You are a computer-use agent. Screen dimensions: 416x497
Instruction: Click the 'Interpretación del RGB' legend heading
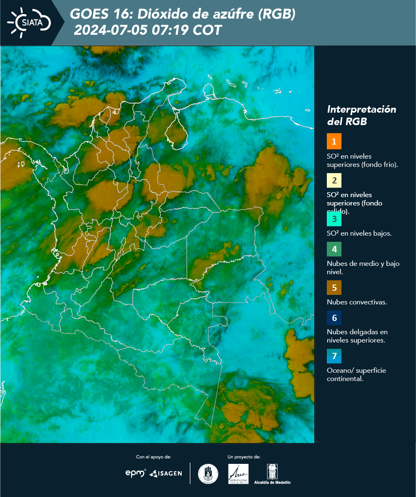pos(362,116)
